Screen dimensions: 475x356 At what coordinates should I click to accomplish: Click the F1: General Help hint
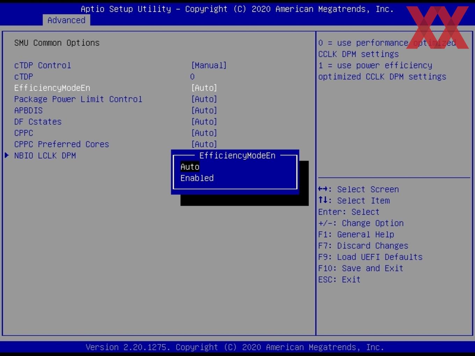click(356, 235)
